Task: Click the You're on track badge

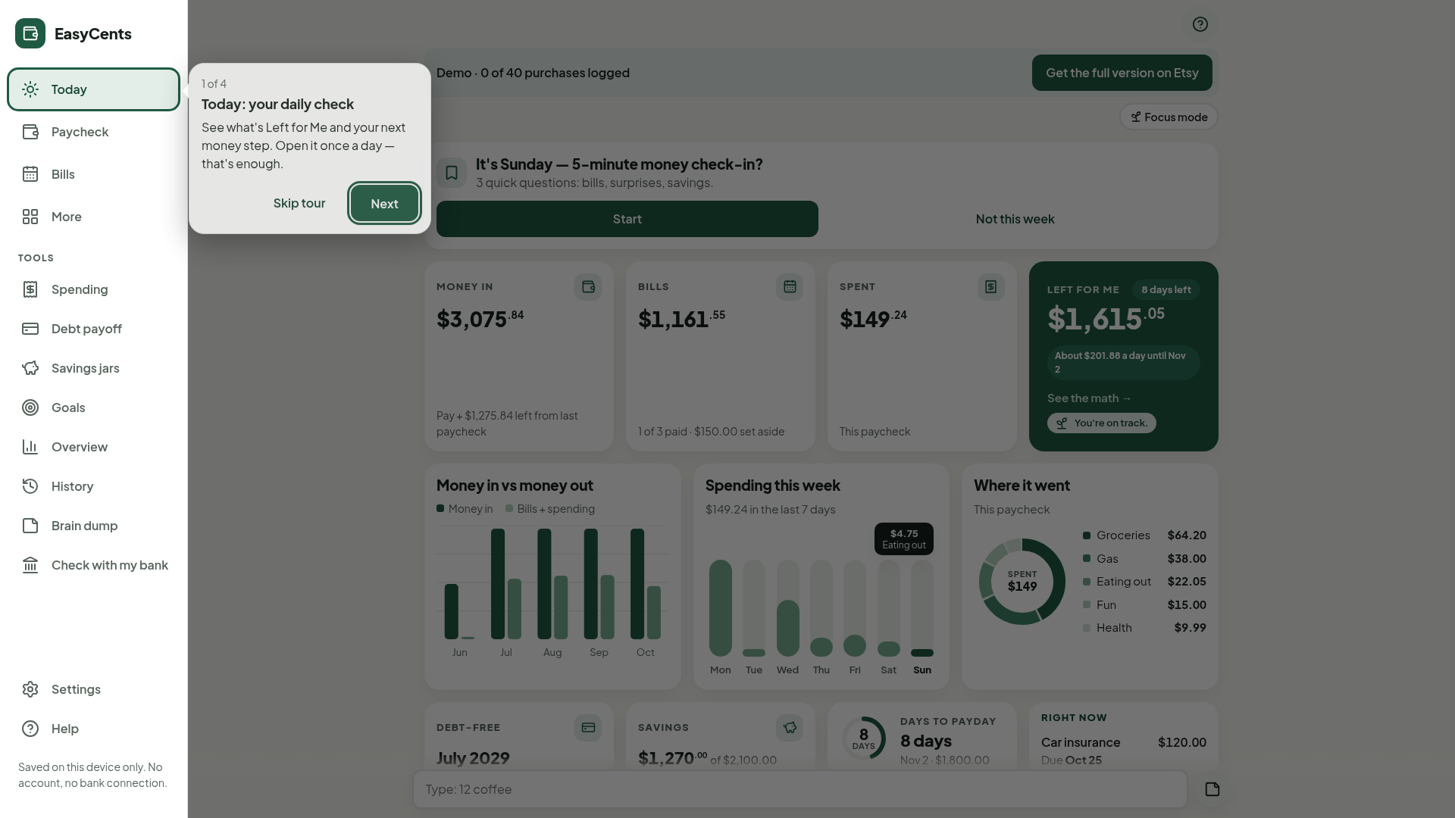Action: [1102, 423]
